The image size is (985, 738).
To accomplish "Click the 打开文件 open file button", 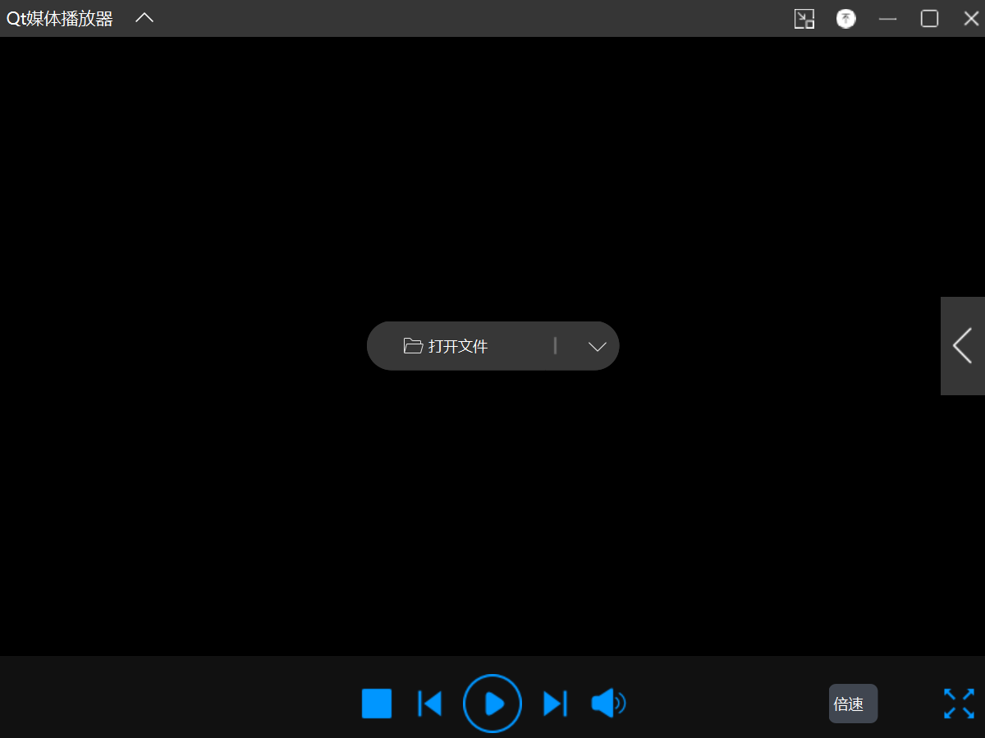I will pyautogui.click(x=446, y=346).
